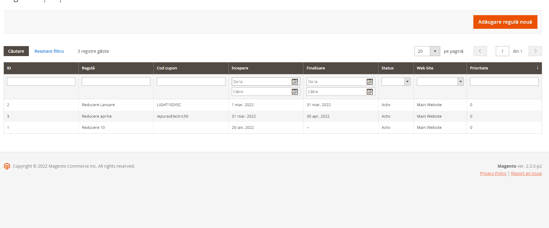549x228 pixels.
Task: Sort by Cod cupon column header
Action: click(x=191, y=68)
